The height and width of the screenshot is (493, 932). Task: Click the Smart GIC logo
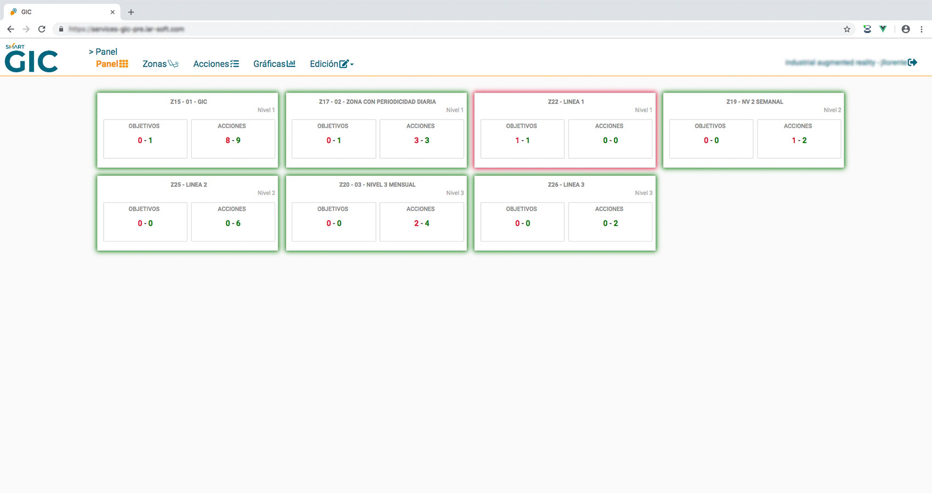(31, 59)
